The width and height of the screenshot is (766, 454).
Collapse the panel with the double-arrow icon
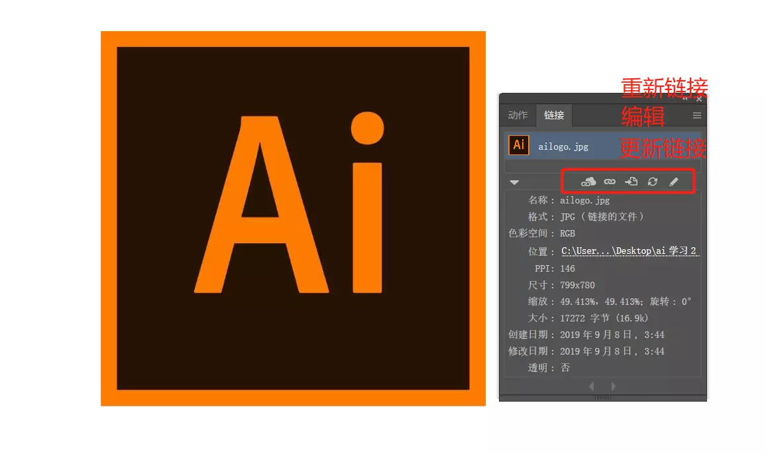[x=684, y=99]
